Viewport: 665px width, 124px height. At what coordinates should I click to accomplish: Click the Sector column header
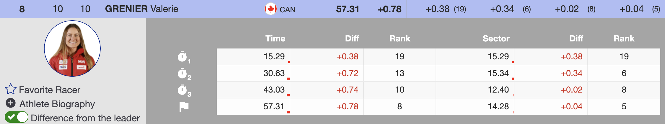click(x=496, y=38)
